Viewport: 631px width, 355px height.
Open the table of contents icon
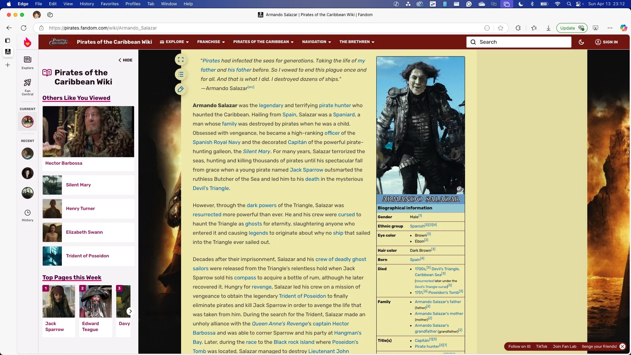(181, 74)
